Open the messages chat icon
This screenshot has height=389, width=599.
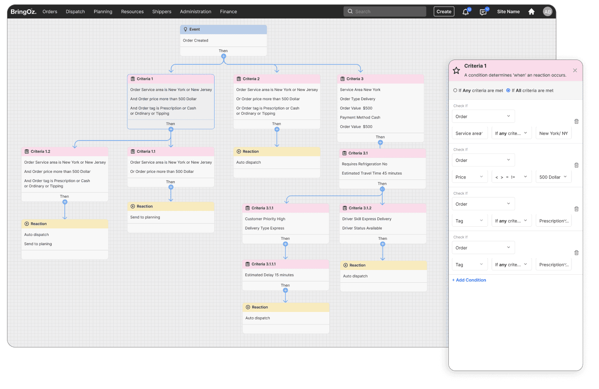pos(483,12)
